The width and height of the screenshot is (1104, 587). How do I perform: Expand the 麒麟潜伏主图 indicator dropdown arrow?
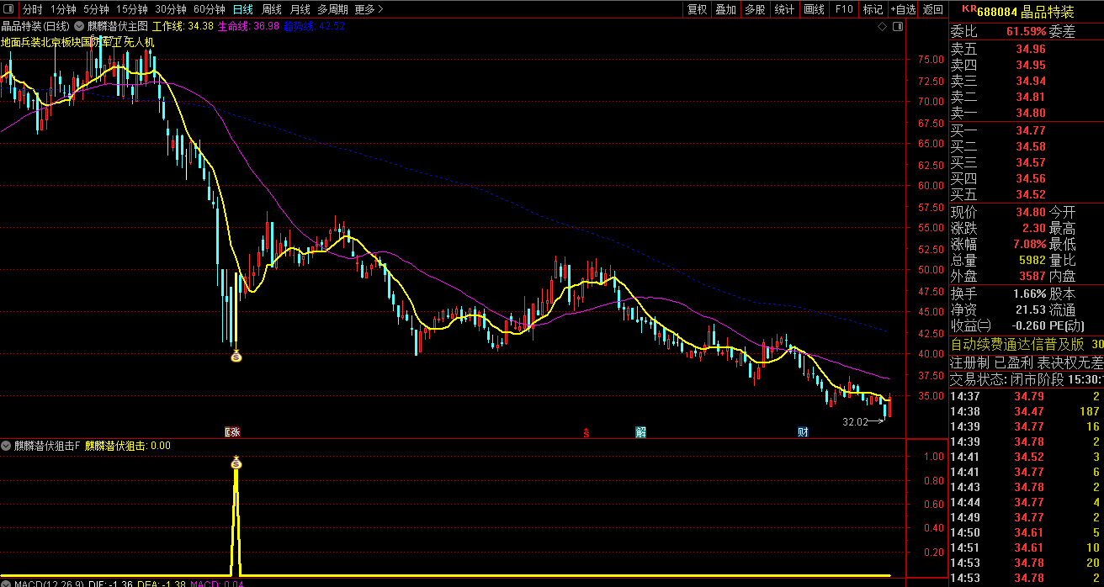[x=81, y=26]
